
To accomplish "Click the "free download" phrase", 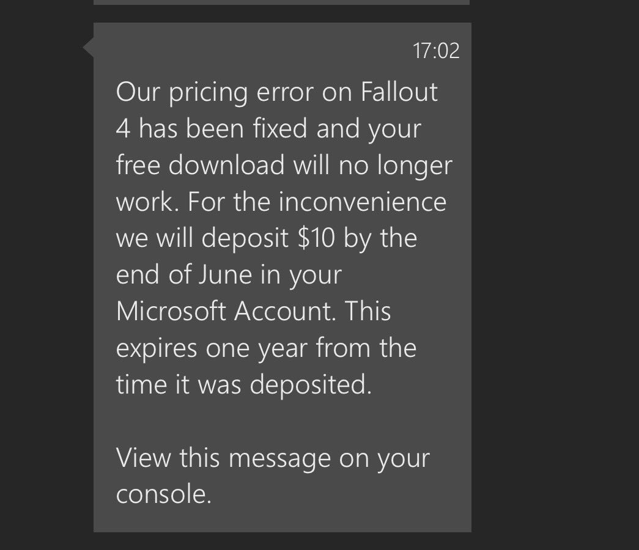I will click(x=200, y=164).
